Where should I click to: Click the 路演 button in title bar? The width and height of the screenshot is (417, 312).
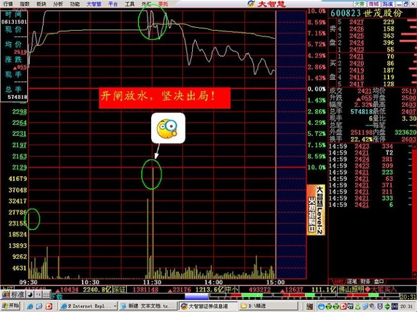click(388, 4)
